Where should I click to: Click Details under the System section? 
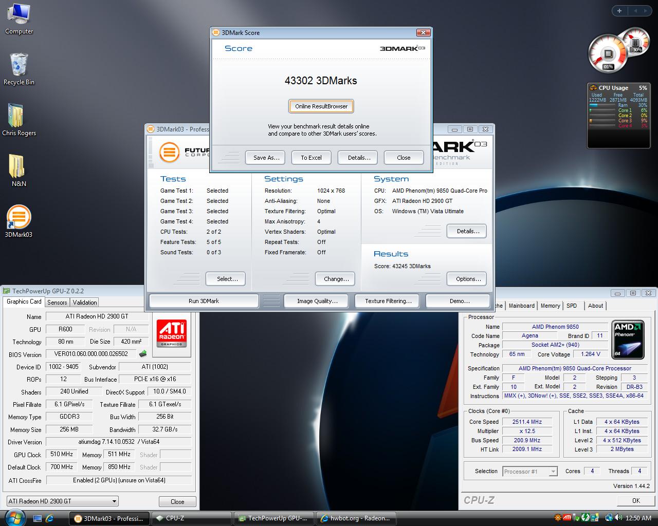pyautogui.click(x=468, y=231)
